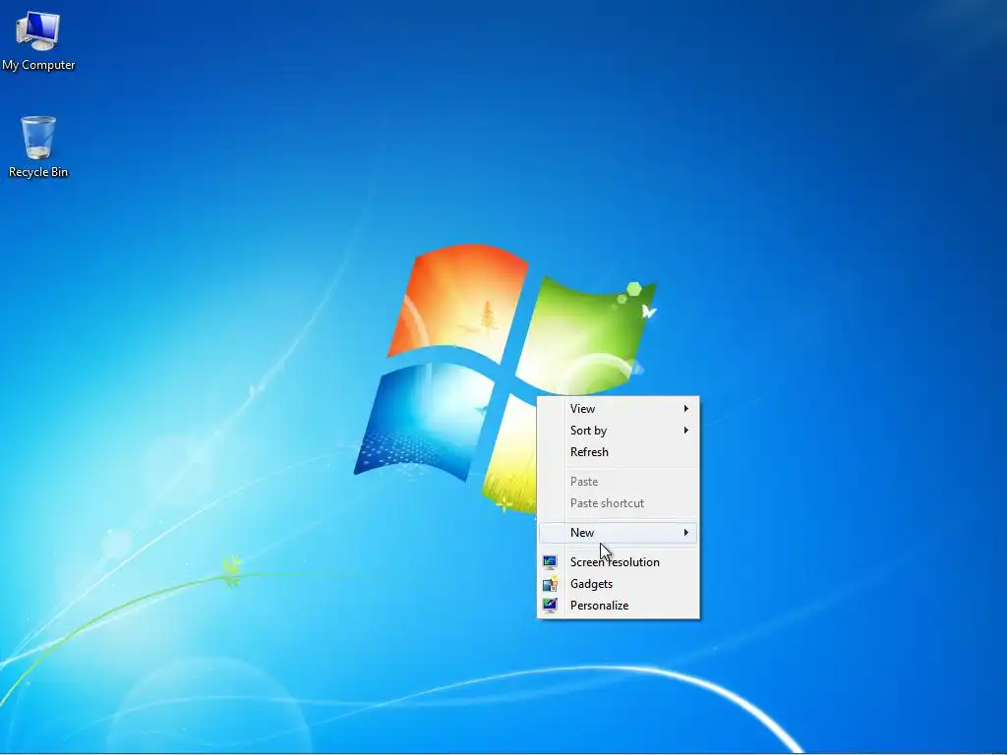The image size is (1007, 755).
Task: Click the My Computer label text
Action: pos(38,65)
